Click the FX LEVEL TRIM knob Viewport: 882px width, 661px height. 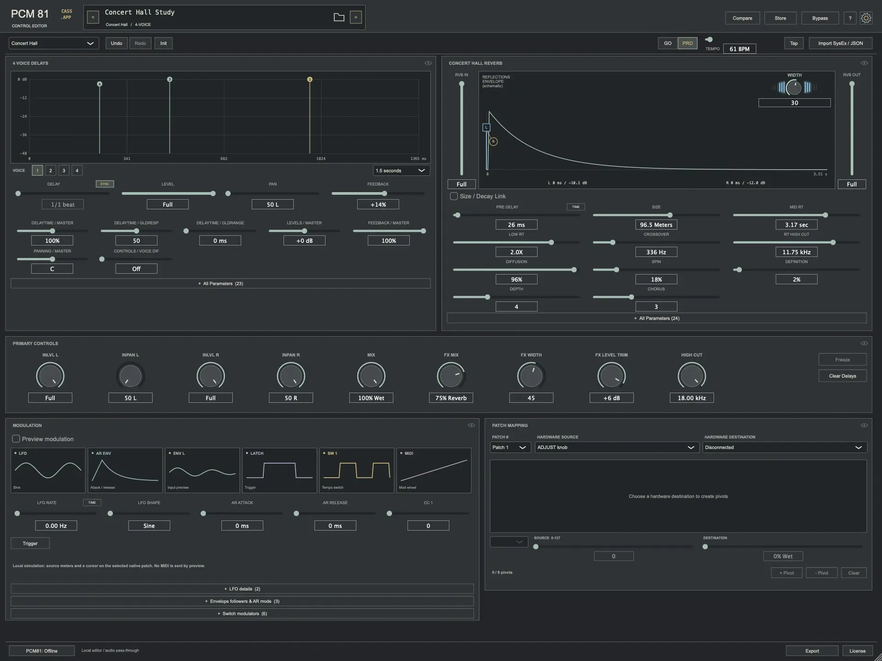611,375
